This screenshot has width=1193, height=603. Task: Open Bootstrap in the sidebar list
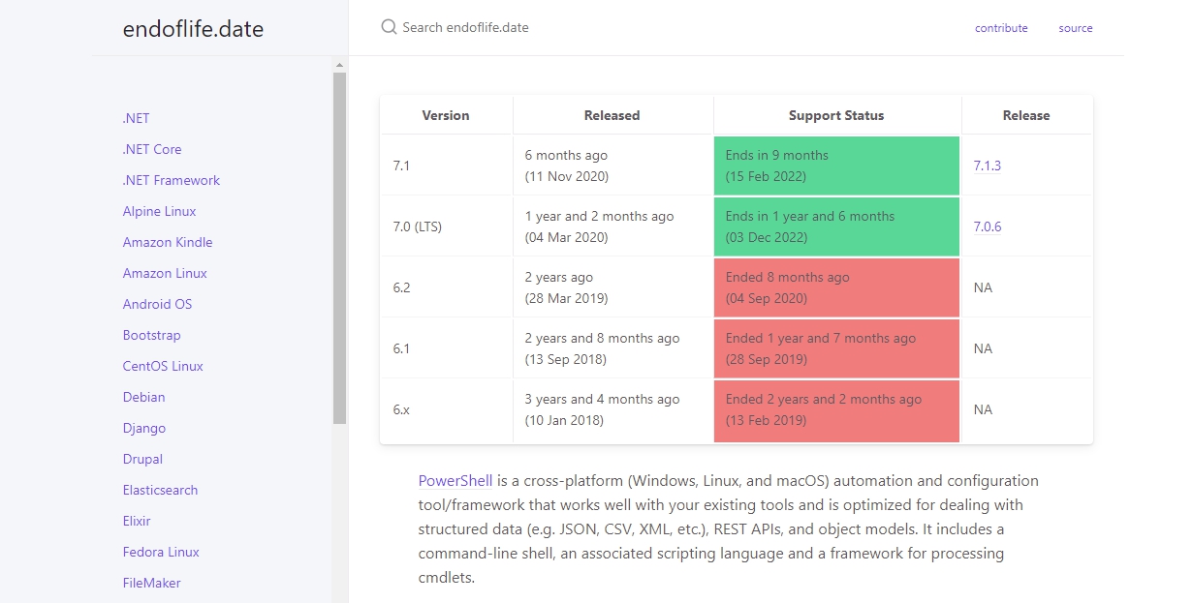point(151,335)
